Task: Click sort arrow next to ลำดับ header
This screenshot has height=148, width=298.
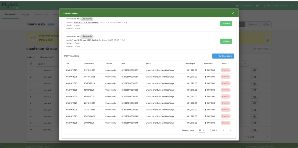Action: click(x=33, y=57)
